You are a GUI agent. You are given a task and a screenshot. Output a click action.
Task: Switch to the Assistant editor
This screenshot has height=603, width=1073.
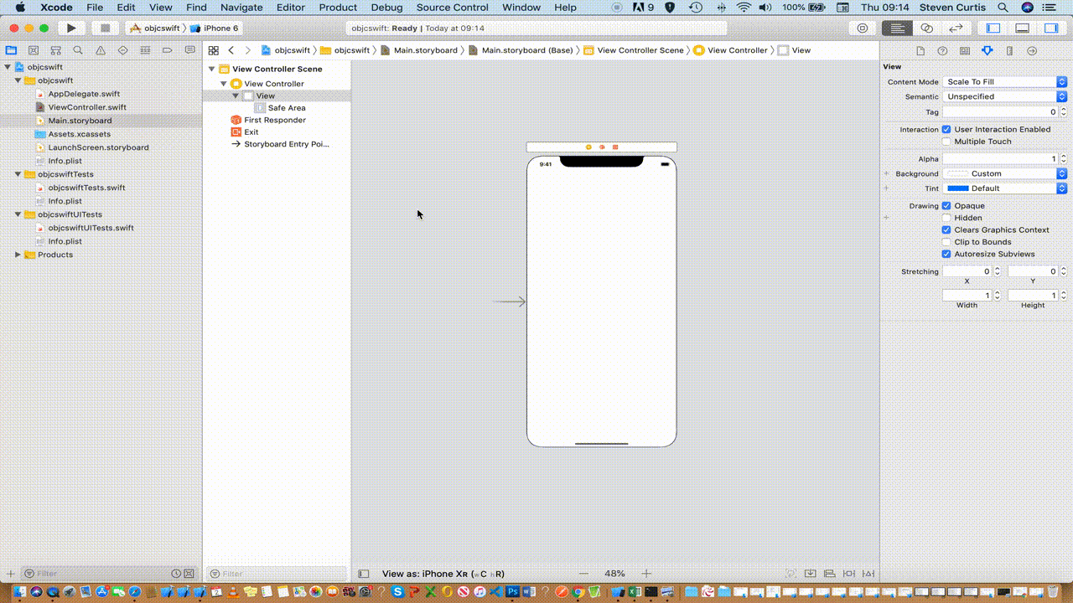[x=927, y=28]
